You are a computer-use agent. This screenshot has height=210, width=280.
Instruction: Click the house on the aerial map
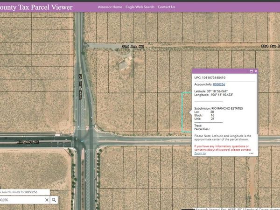tap(125, 63)
